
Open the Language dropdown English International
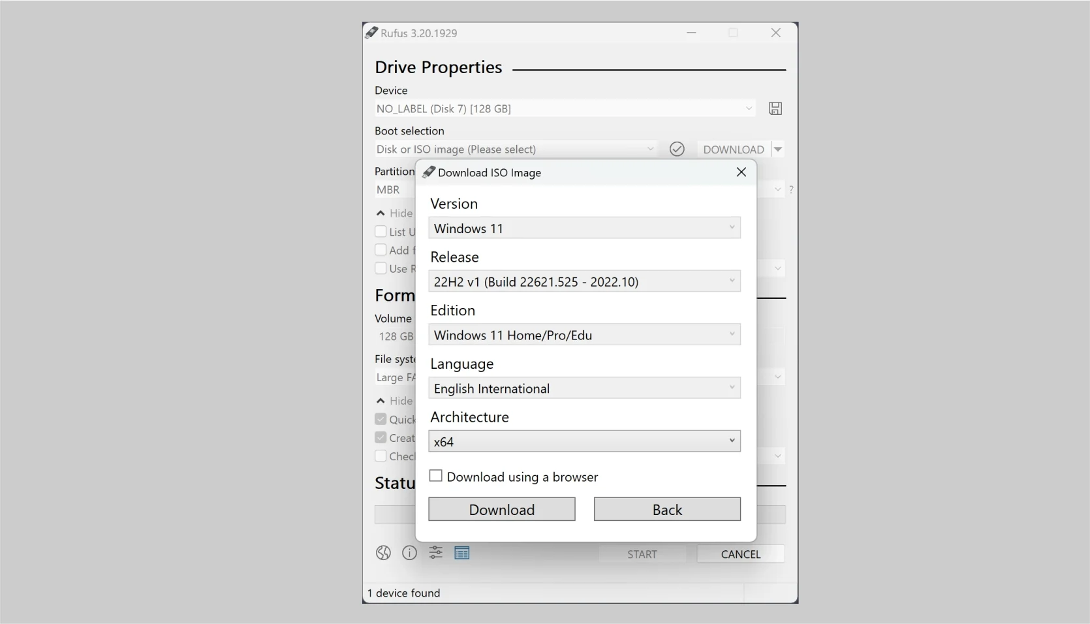click(x=584, y=388)
